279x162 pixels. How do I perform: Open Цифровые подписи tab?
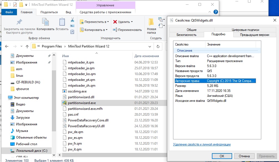click(245, 30)
